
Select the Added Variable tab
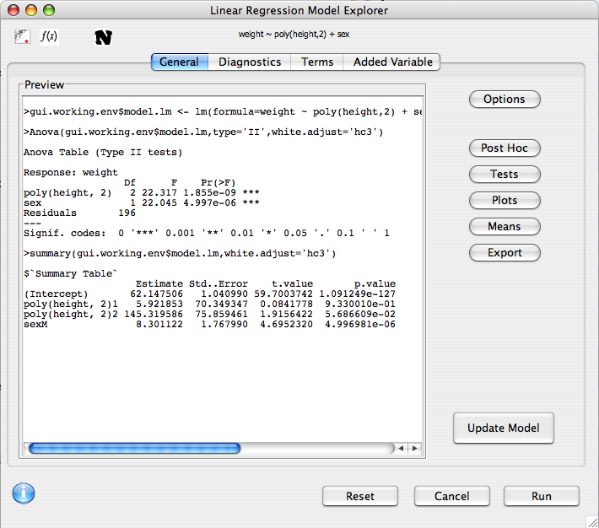(392, 62)
